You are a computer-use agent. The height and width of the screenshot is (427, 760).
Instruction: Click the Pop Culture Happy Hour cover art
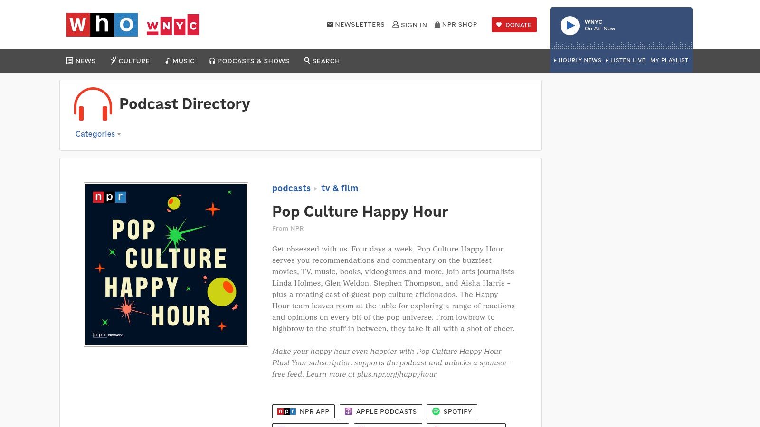tap(166, 264)
